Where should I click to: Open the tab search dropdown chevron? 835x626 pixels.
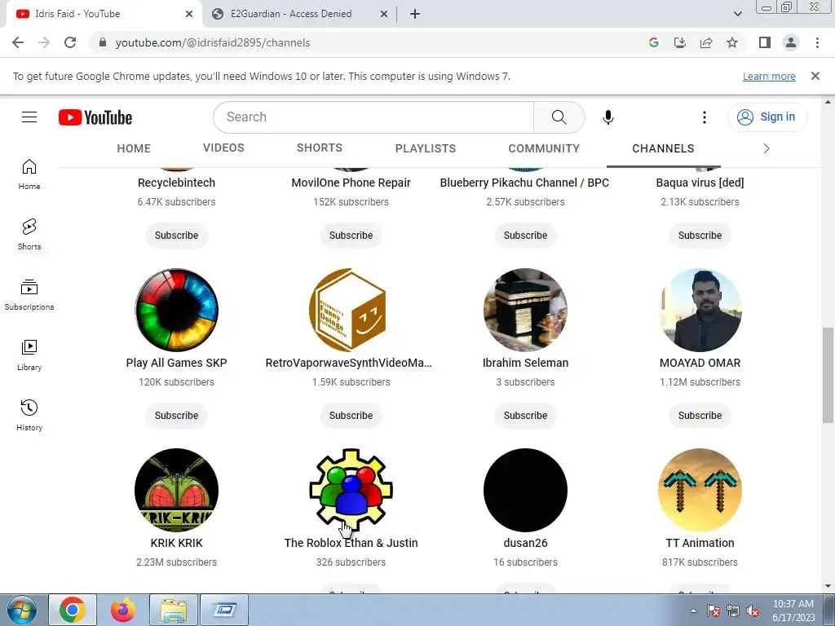(737, 14)
